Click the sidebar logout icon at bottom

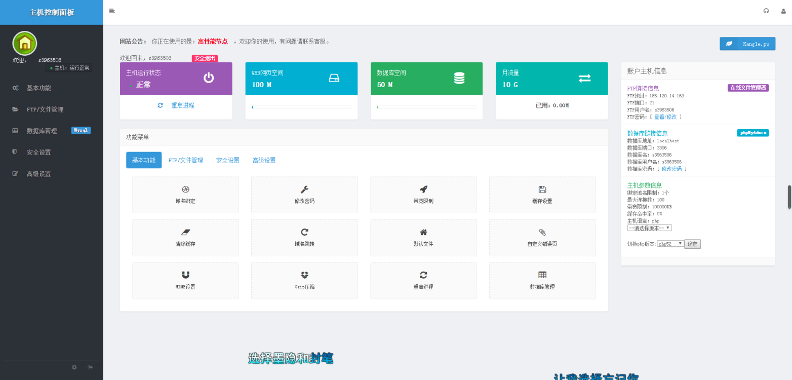coord(91,367)
